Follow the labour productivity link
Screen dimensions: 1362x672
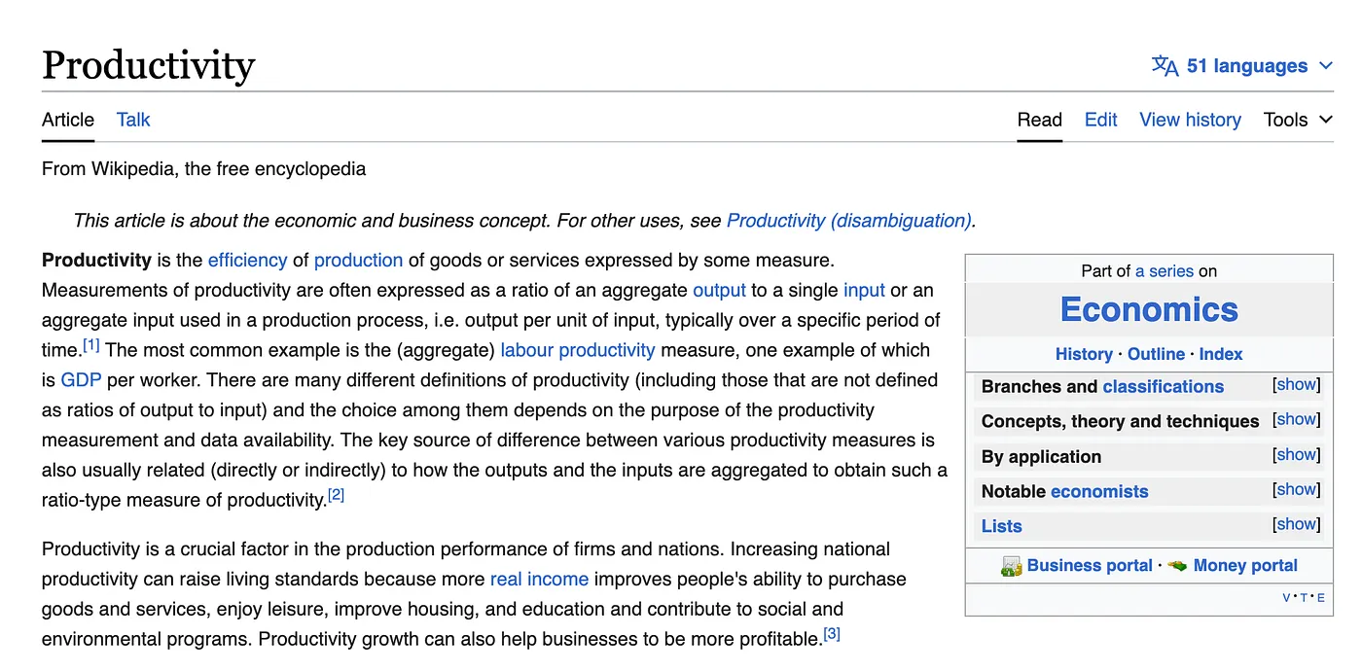pos(578,350)
